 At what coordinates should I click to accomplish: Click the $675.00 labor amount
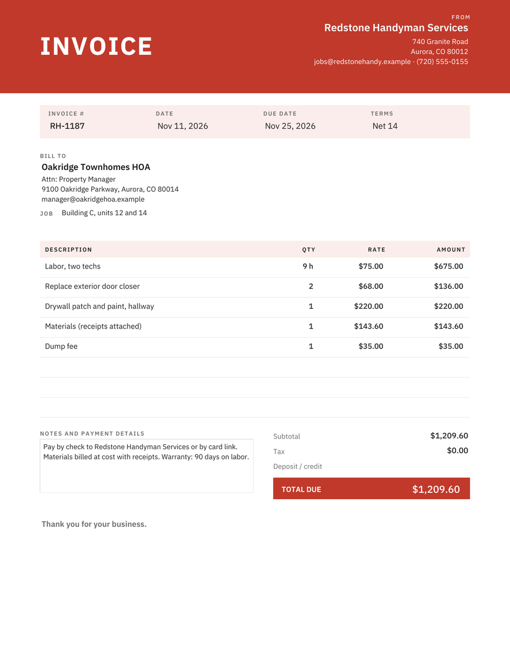[x=448, y=266]
